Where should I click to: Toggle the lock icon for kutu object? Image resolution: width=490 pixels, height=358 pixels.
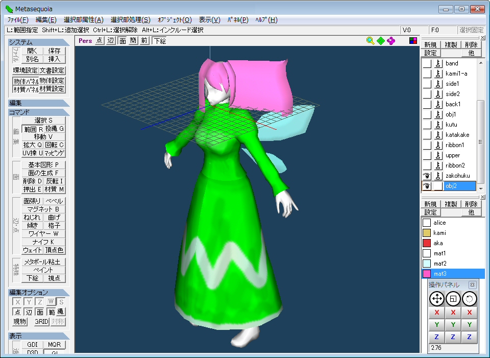coord(438,125)
